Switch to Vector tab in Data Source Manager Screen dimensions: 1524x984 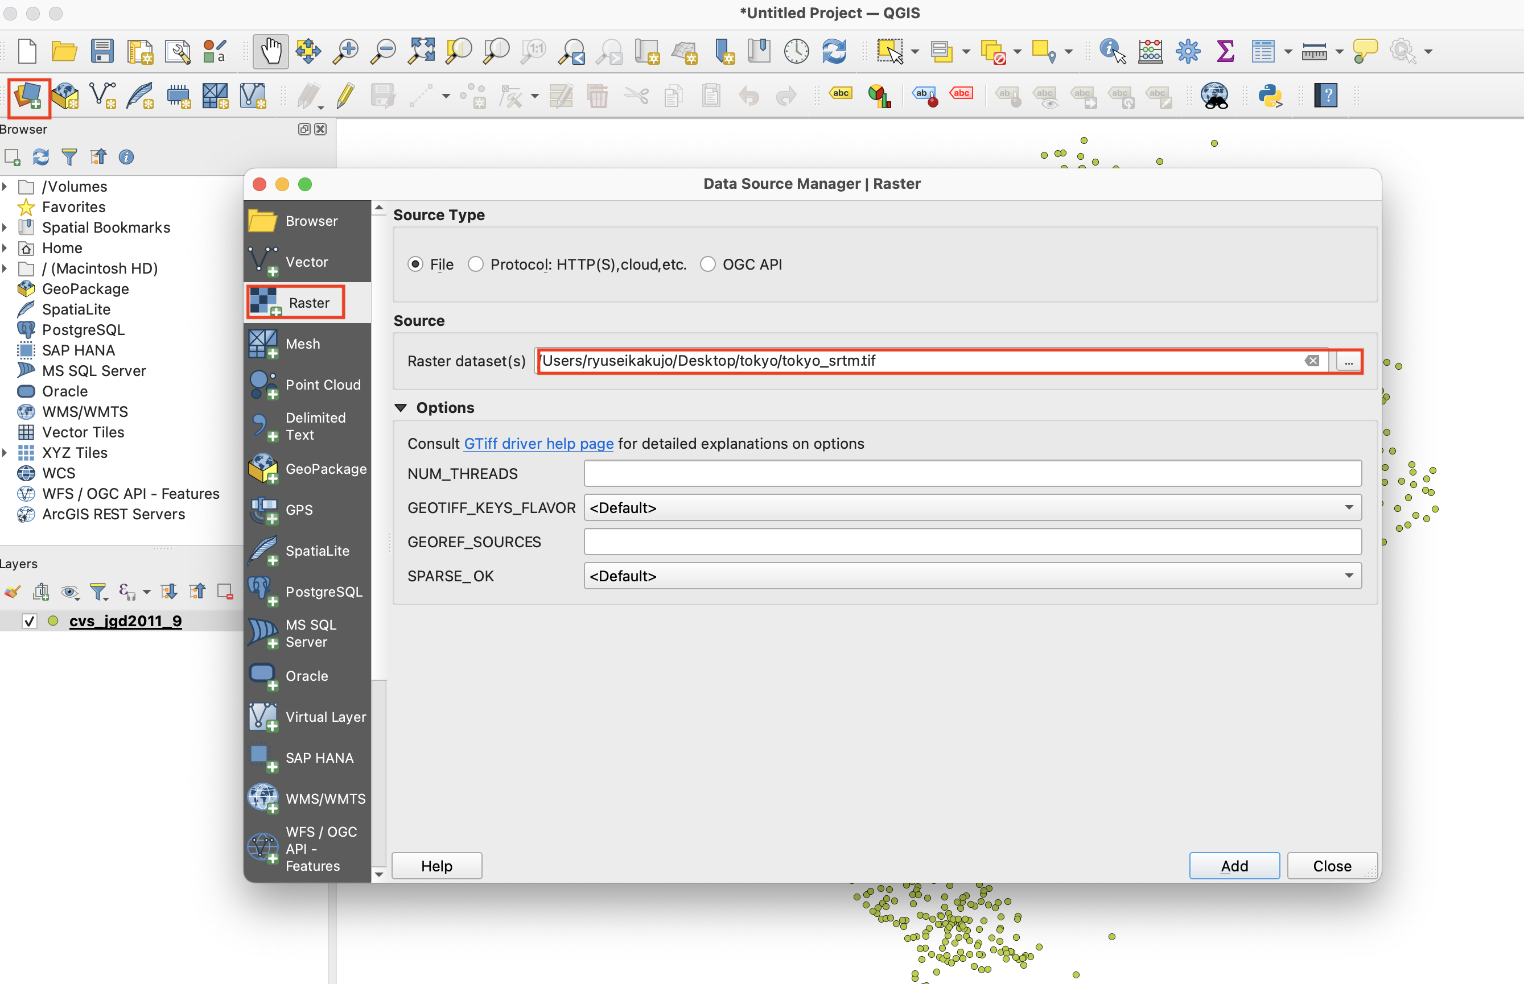pyautogui.click(x=307, y=262)
